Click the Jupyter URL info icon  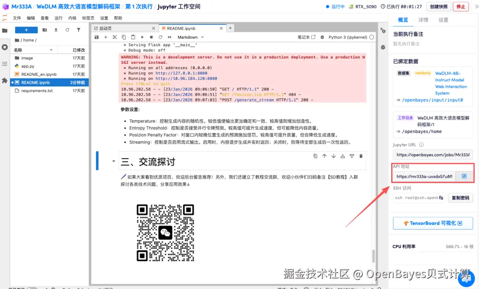[x=421, y=144]
